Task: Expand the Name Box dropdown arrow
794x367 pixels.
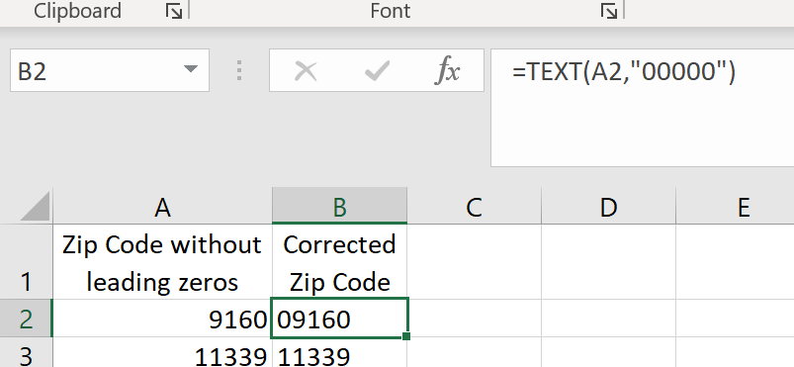Action: (191, 69)
